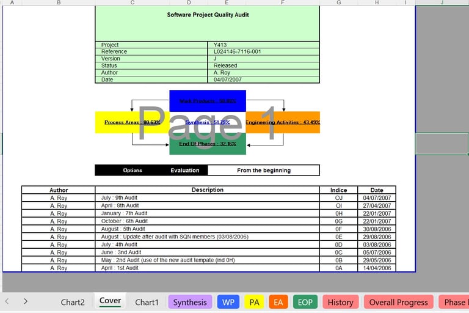The height and width of the screenshot is (313, 469).
Task: Follow the Work Products link in blue box
Action: pyautogui.click(x=208, y=101)
